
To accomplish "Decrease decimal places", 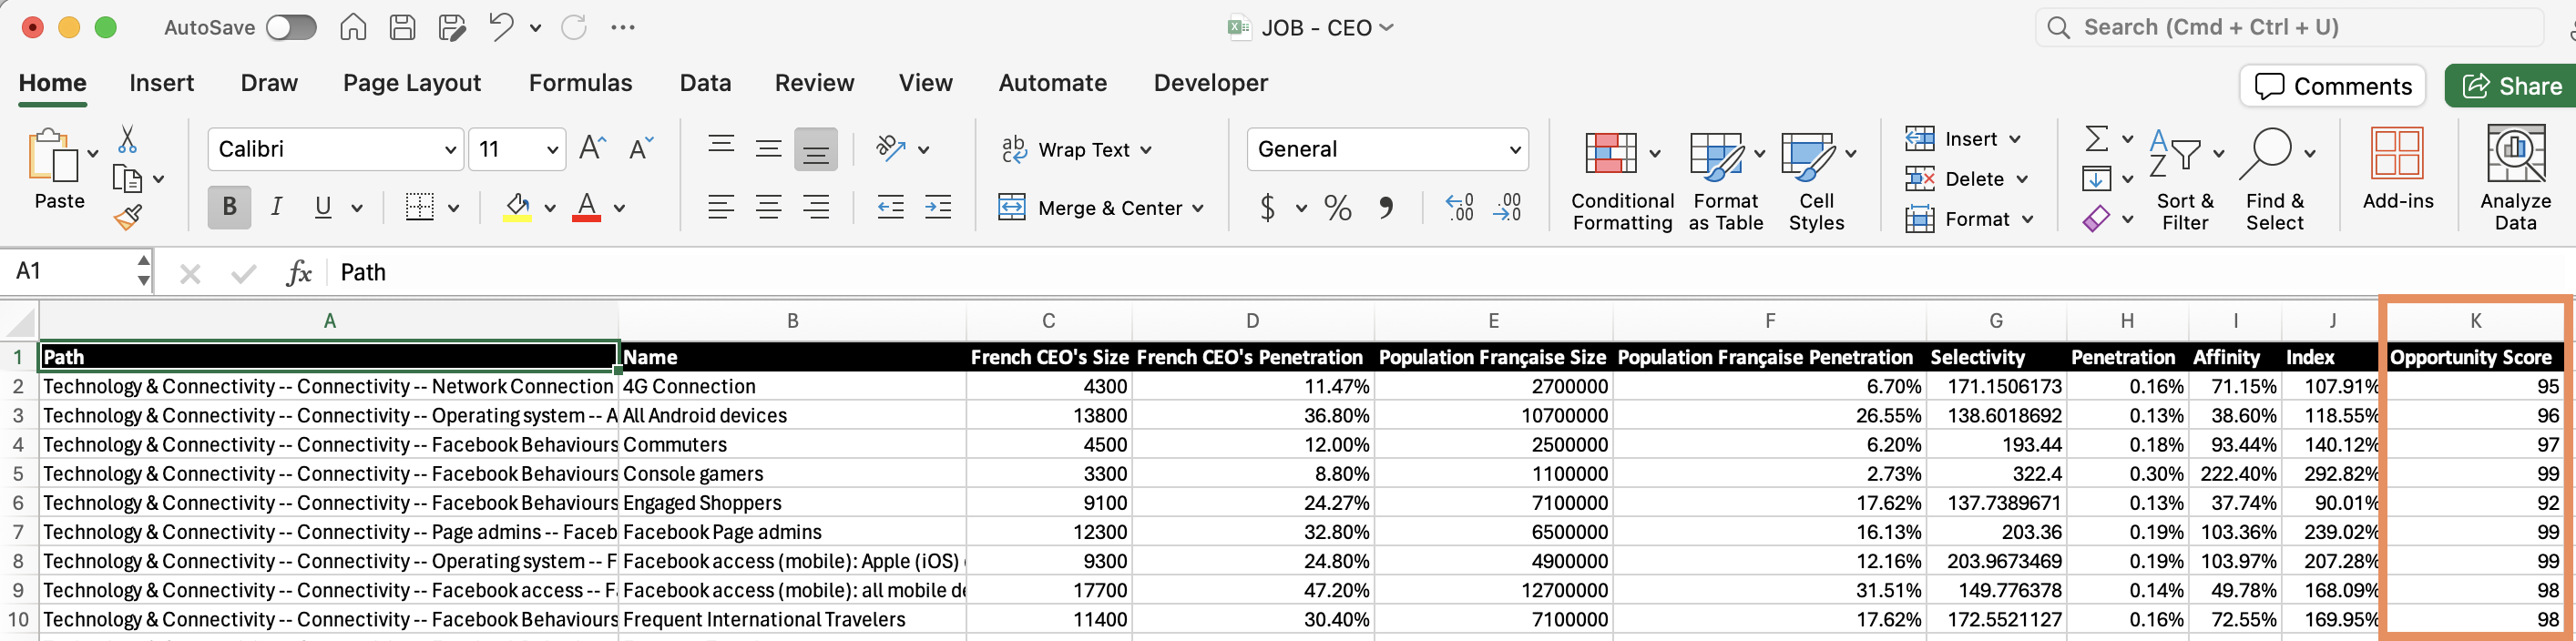I will coord(1507,207).
